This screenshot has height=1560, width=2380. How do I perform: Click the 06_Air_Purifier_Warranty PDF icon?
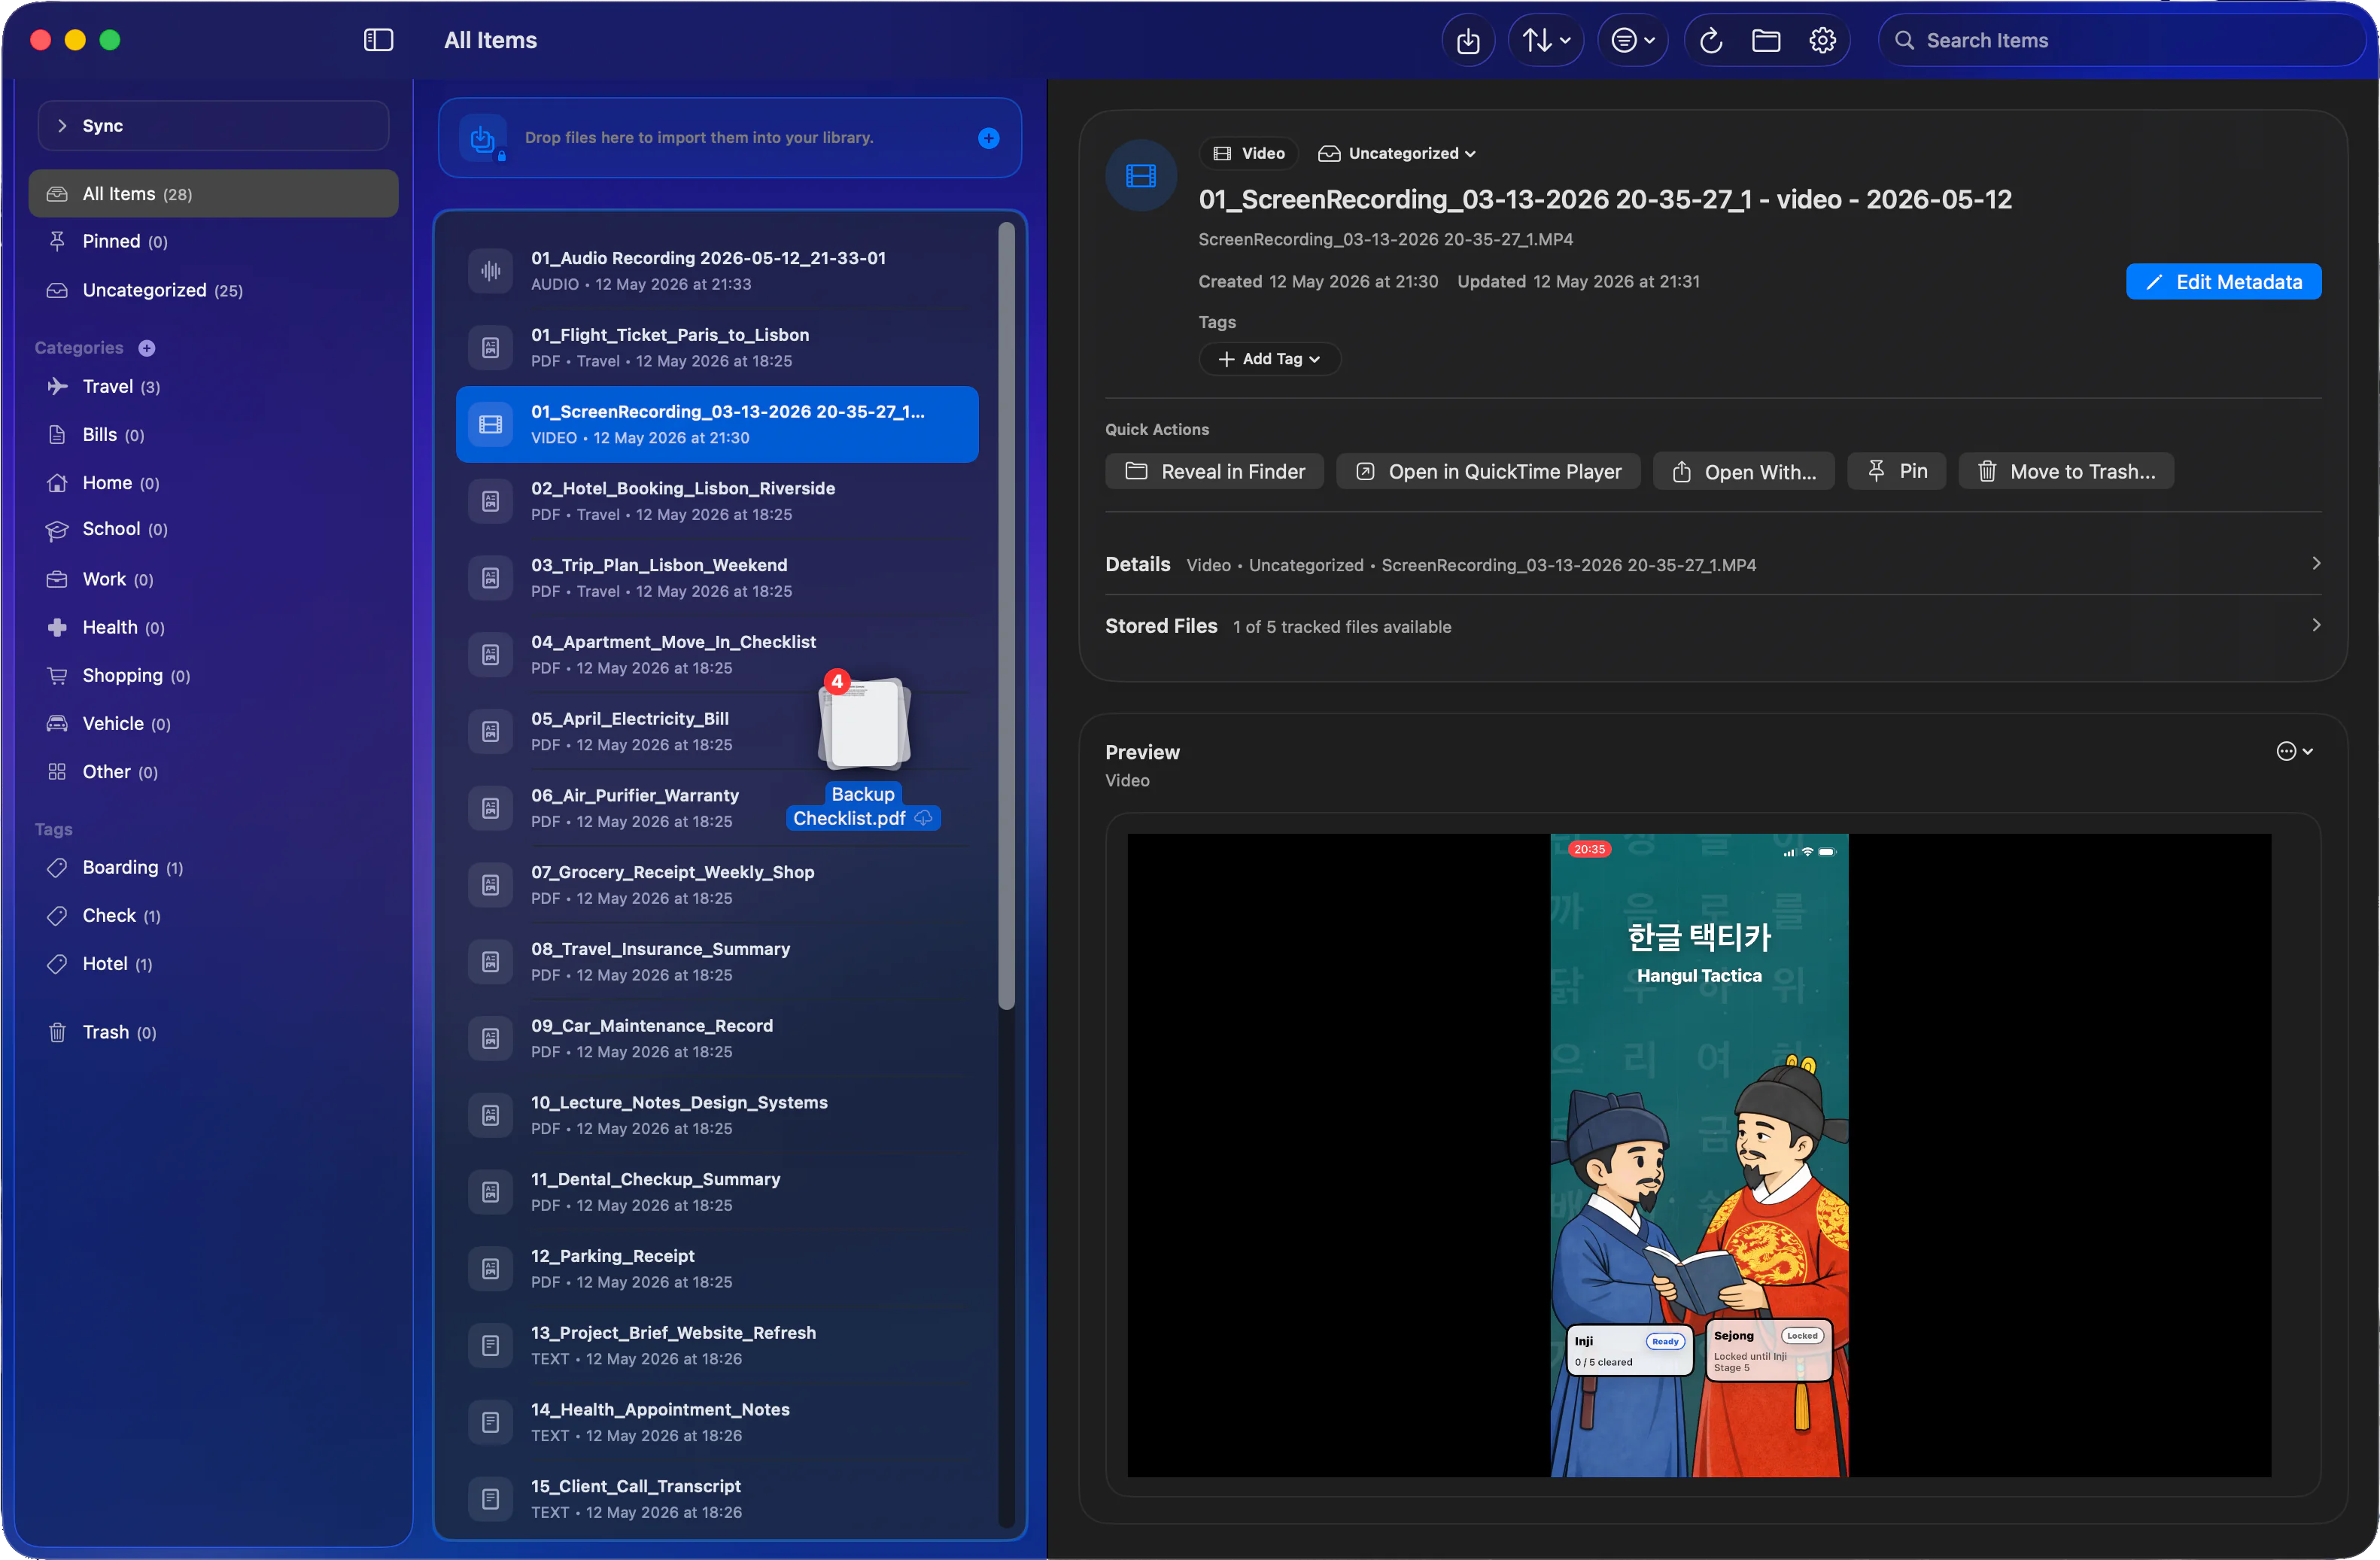pos(490,808)
